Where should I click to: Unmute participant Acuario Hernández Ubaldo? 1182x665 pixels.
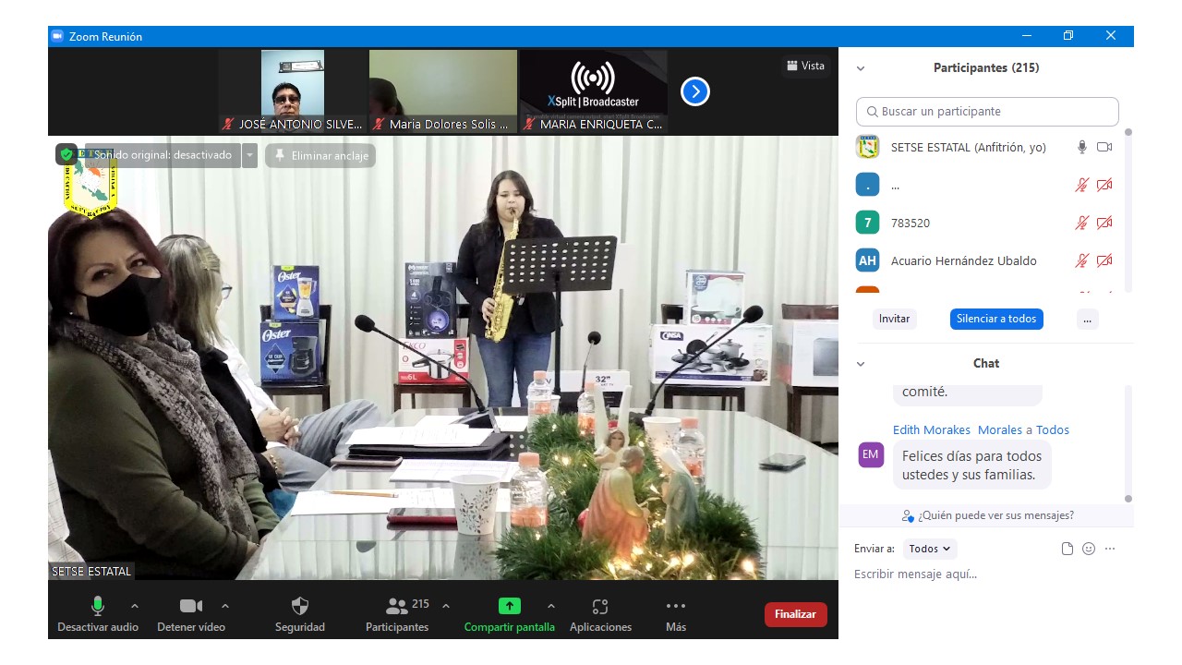click(x=1081, y=260)
